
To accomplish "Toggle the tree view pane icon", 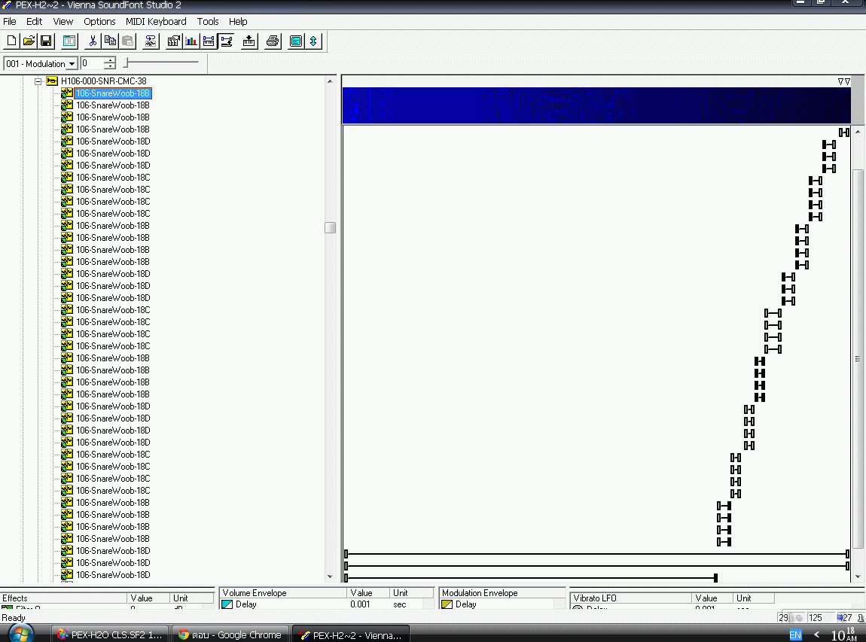I will coord(69,41).
